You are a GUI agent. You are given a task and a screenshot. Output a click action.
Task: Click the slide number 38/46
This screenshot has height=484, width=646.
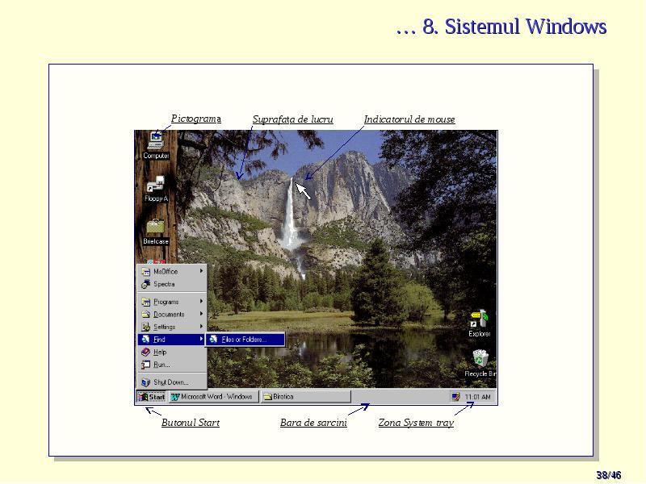(x=609, y=475)
